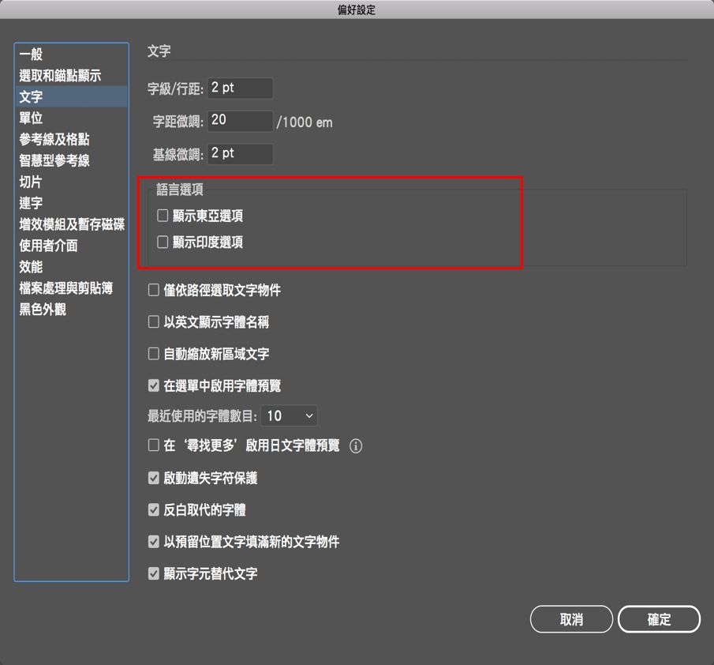
Task: Open 參考線及格點 preferences
Action: tap(72, 139)
